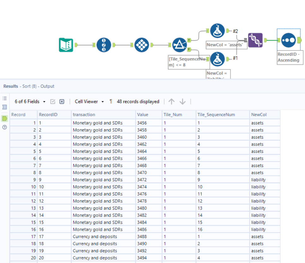The width and height of the screenshot is (305, 263).
Task: Click the Value cell 3494
Action: pos(149,258)
